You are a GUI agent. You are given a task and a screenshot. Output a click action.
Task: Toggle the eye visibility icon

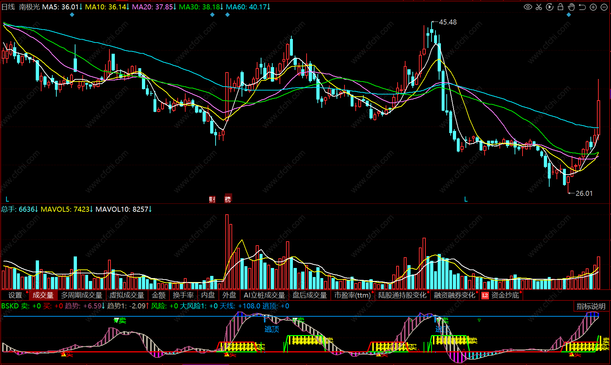528,7
